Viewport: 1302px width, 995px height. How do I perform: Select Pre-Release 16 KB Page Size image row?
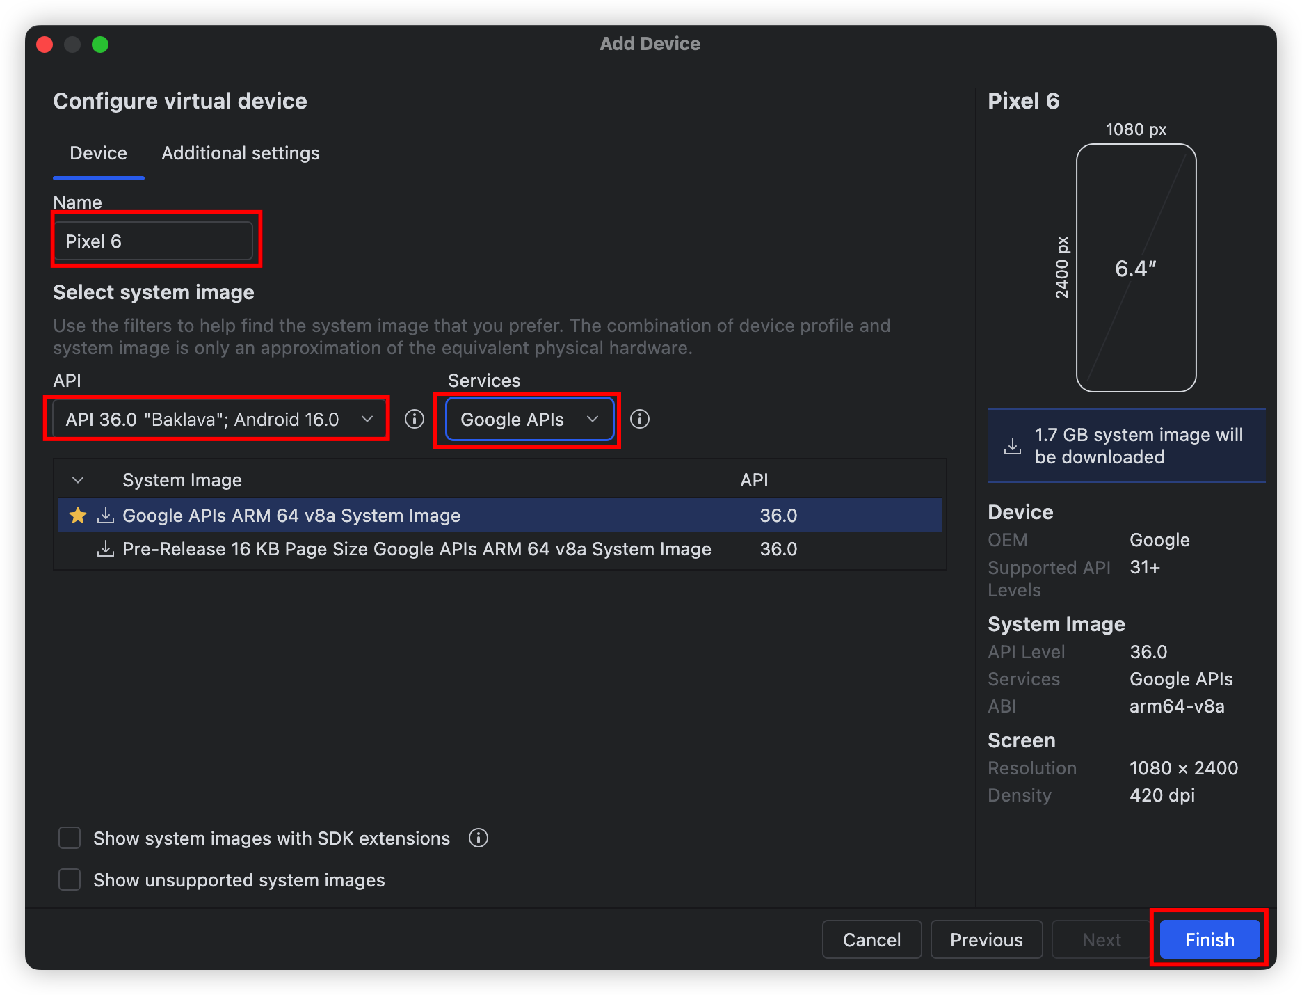coord(416,549)
